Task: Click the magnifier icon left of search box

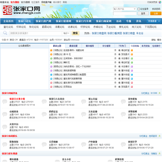Action: [x=5, y=33]
